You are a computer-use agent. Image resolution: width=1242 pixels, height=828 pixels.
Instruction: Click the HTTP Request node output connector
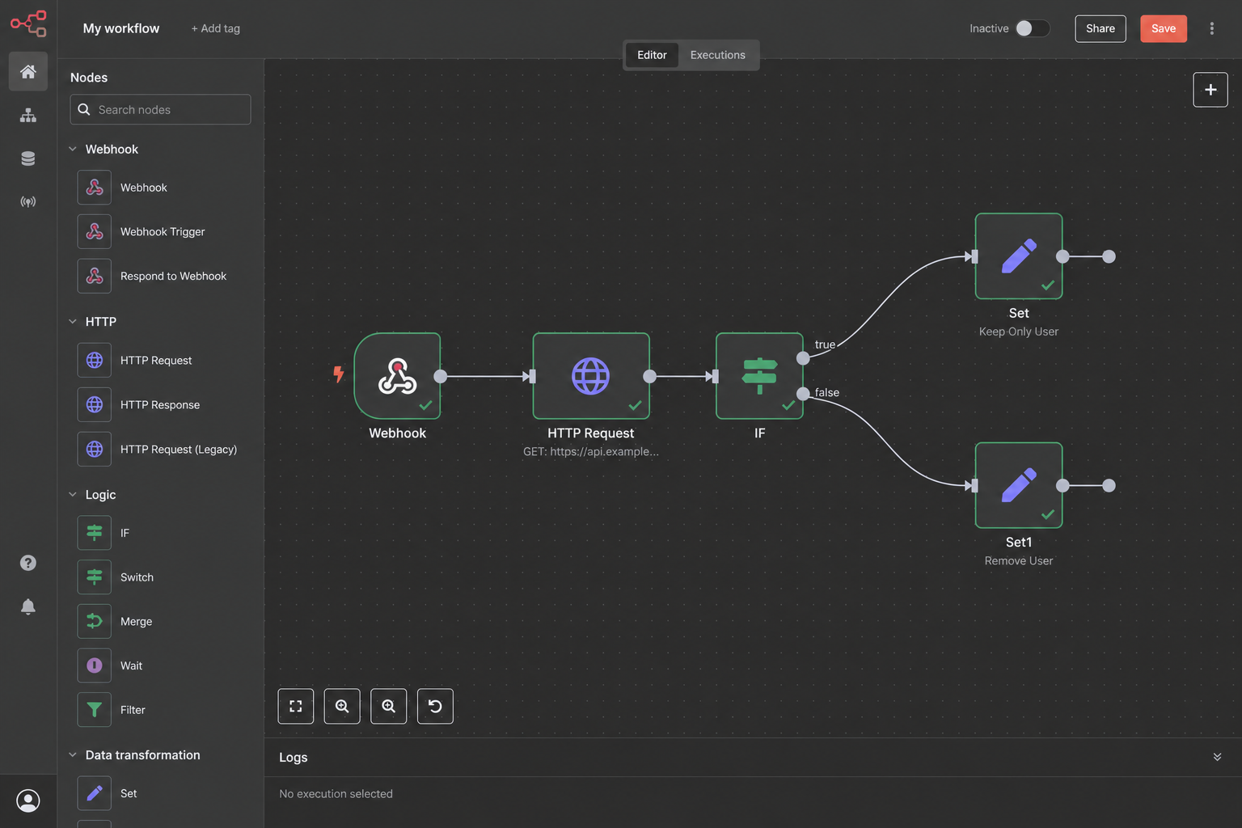coord(649,376)
